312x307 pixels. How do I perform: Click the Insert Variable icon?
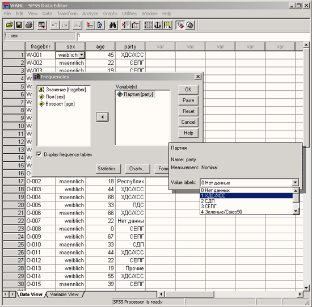coord(136,25)
